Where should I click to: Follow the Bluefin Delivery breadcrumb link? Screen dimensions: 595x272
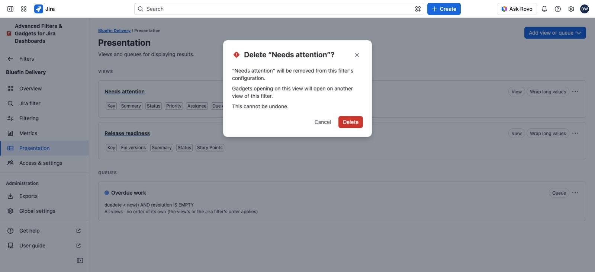point(114,31)
